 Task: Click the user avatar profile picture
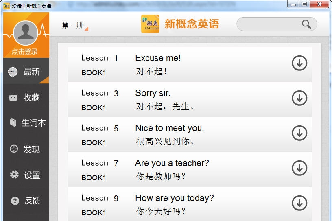(26, 33)
